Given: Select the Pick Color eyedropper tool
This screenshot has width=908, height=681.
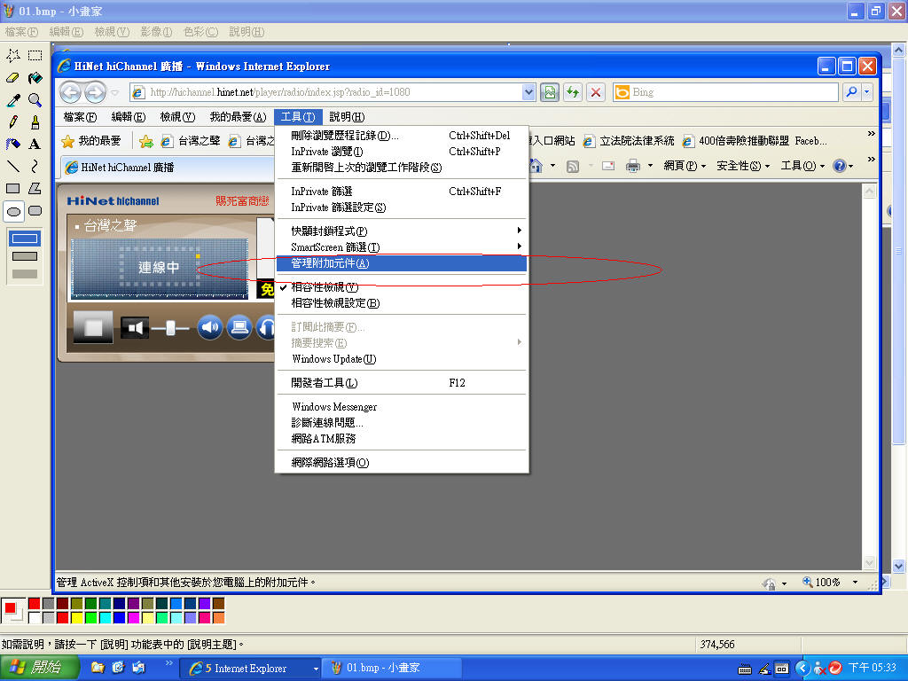Looking at the screenshot, I should click(13, 100).
